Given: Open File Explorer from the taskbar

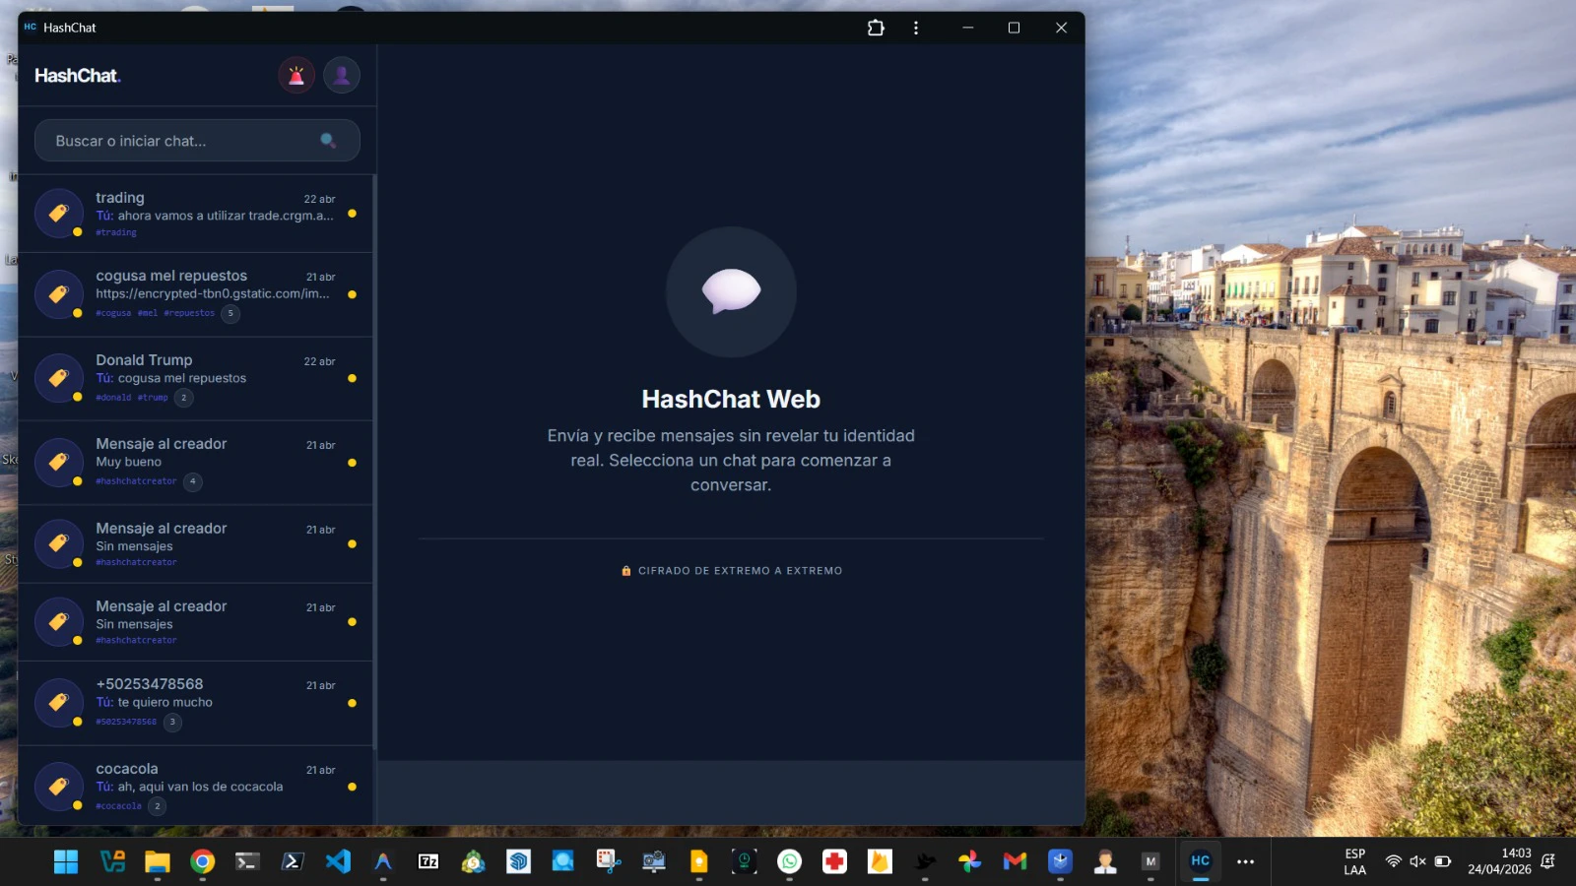Looking at the screenshot, I should (158, 861).
